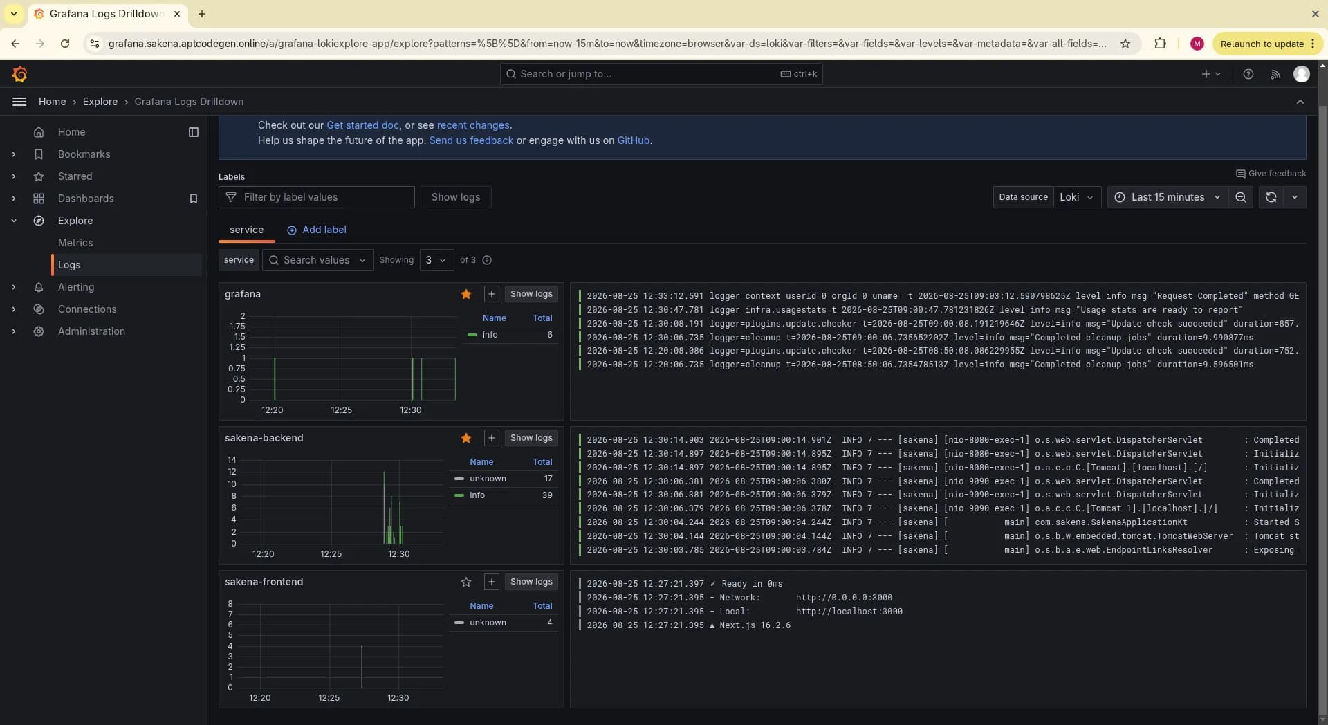Click Show logs for sakena-backend
This screenshot has height=725, width=1328.
point(531,438)
